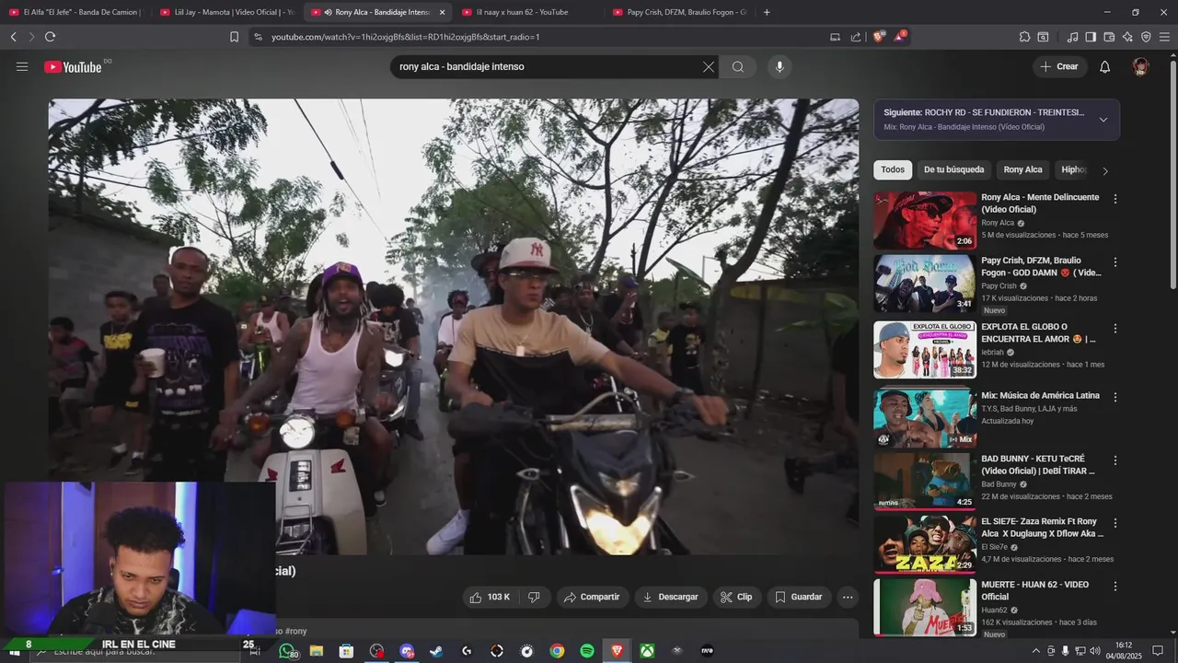Image resolution: width=1178 pixels, height=663 pixels.
Task: Open options for Papy Crish GOD DAMN video
Action: [1115, 262]
